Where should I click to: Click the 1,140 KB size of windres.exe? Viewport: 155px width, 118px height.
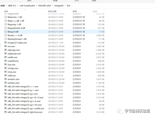[100, 83]
